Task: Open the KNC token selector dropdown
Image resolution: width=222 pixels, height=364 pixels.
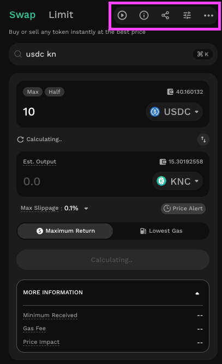Action: point(178,181)
